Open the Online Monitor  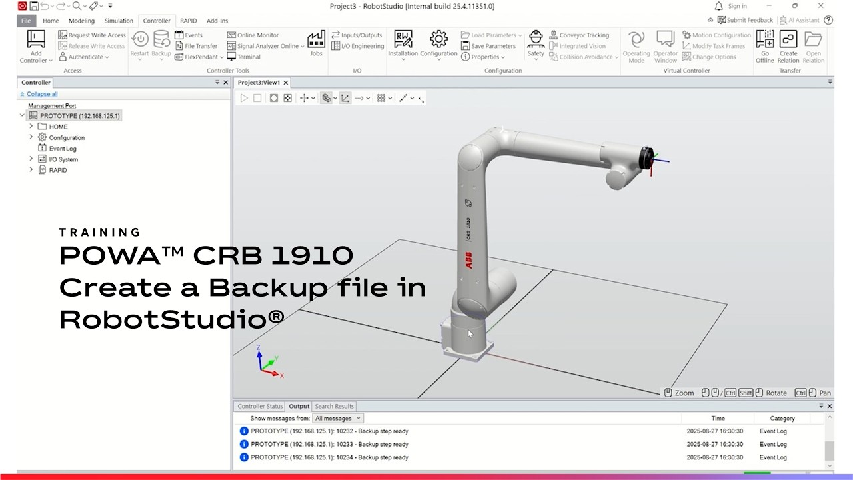[253, 35]
